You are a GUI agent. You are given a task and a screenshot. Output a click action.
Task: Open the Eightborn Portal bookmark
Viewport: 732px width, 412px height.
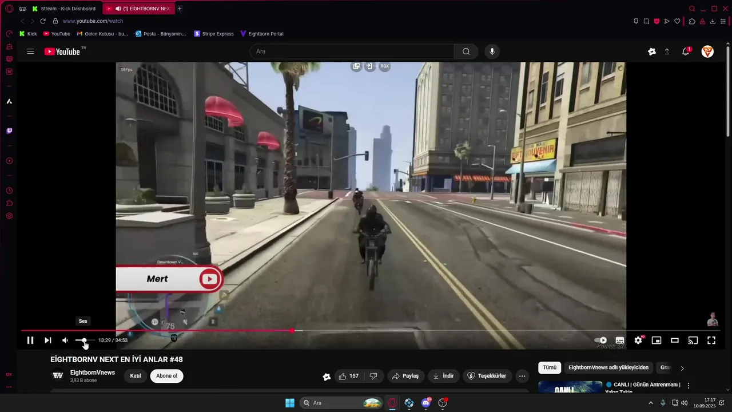pos(262,34)
